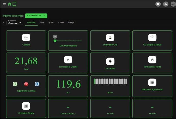
Task: Select the Gauge tab
Action: pyautogui.click(x=71, y=23)
